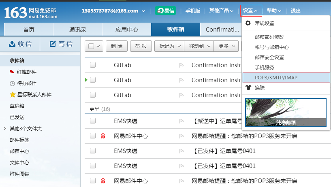The height and width of the screenshot is (187, 331).
Task: Open the 移动到 dropdown
Action: coord(199,46)
